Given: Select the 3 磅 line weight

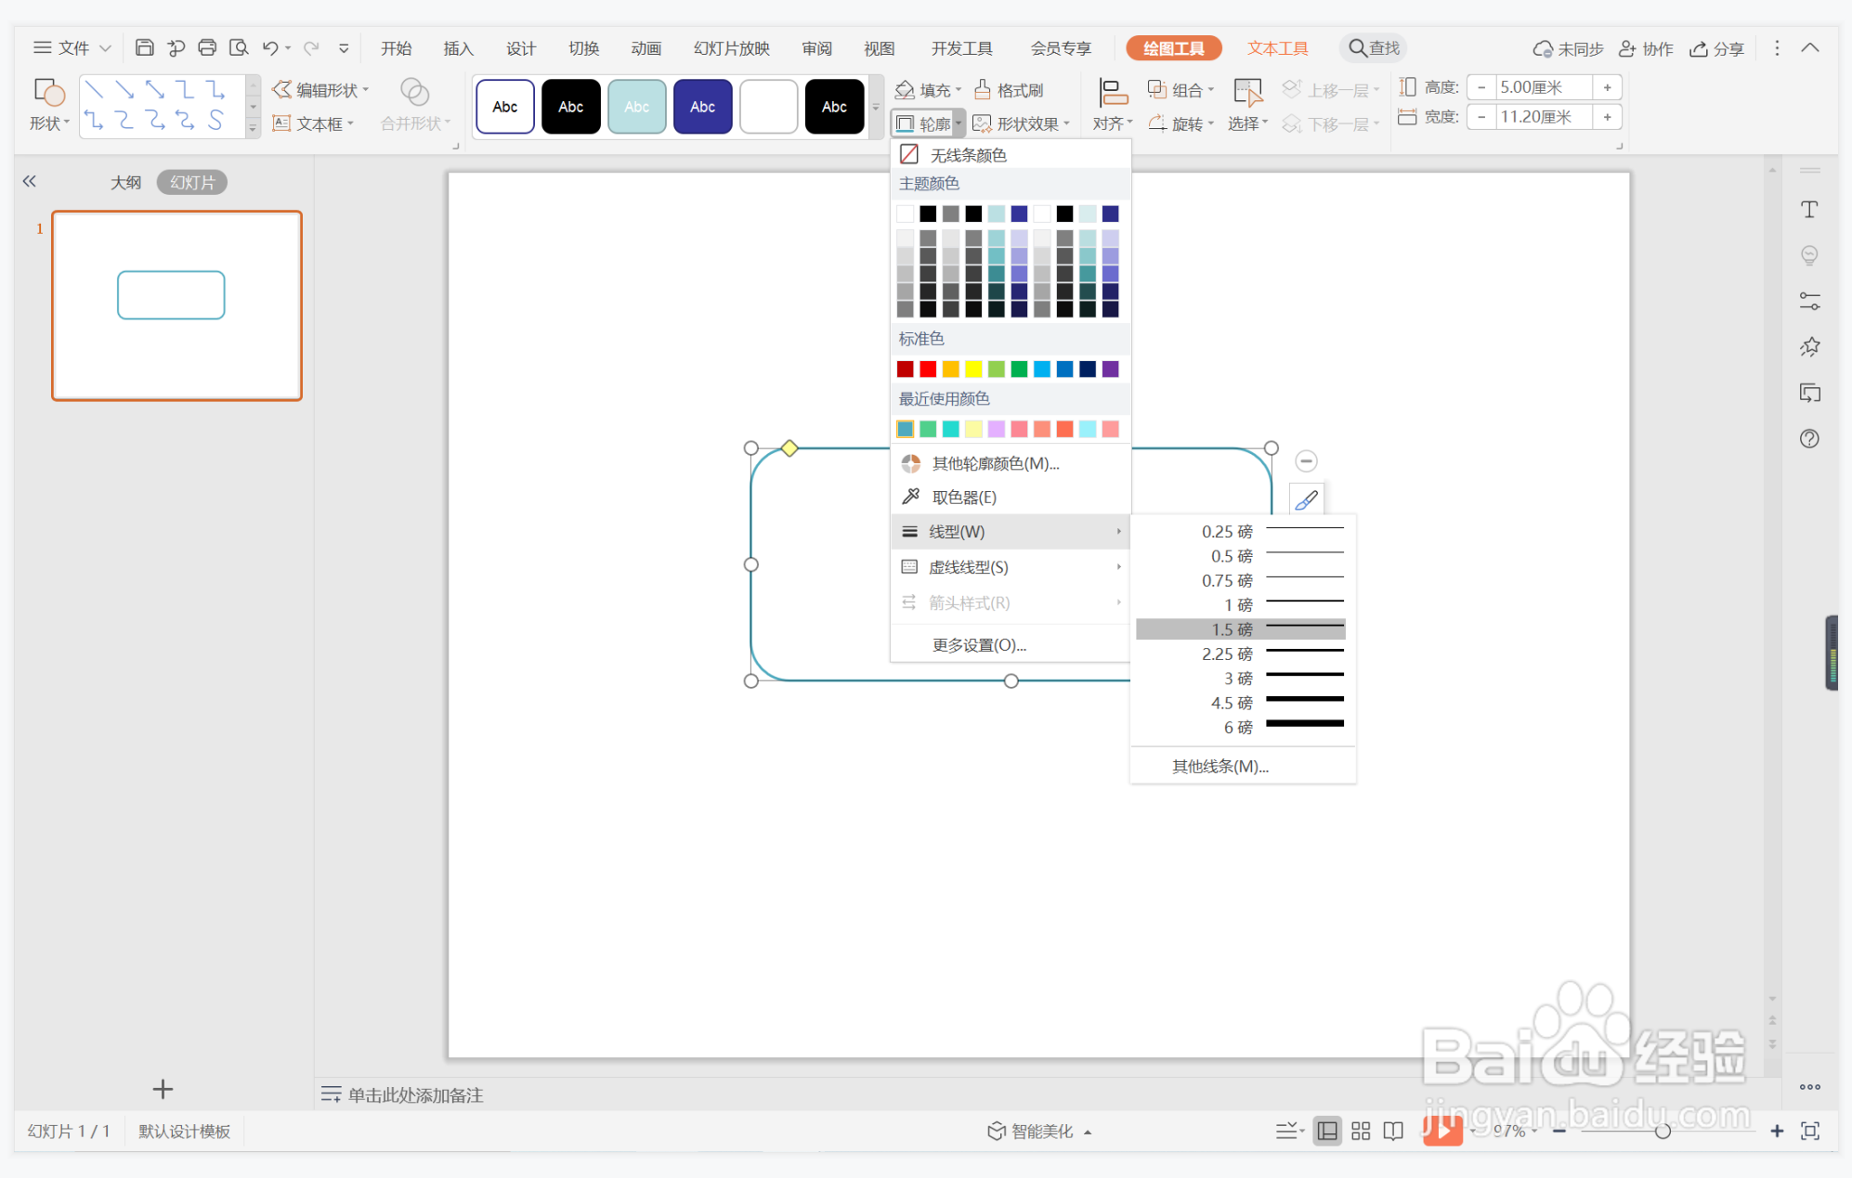Looking at the screenshot, I should tap(1241, 679).
